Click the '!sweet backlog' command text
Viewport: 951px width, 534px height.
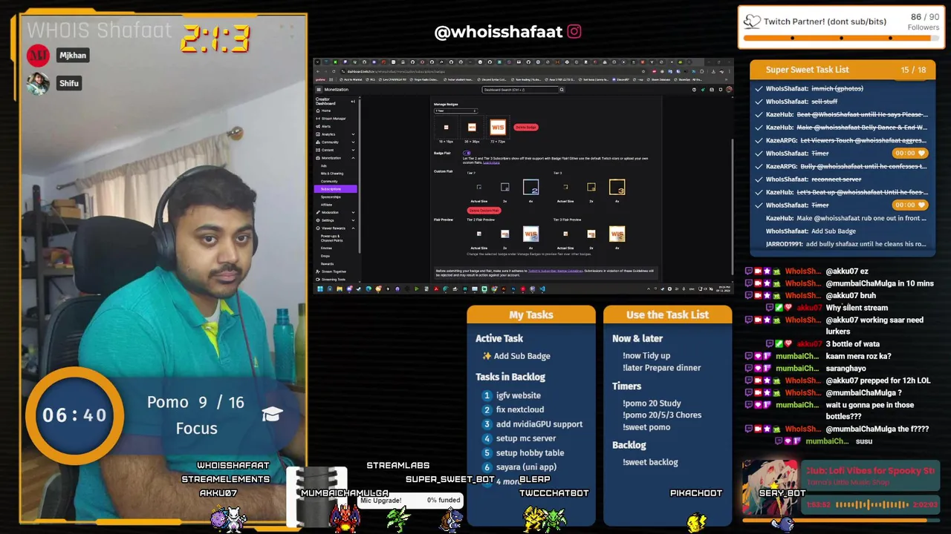(x=650, y=462)
